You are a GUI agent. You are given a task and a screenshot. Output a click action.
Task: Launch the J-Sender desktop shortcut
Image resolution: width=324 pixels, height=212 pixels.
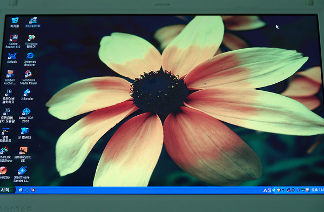pyautogui.click(x=27, y=95)
